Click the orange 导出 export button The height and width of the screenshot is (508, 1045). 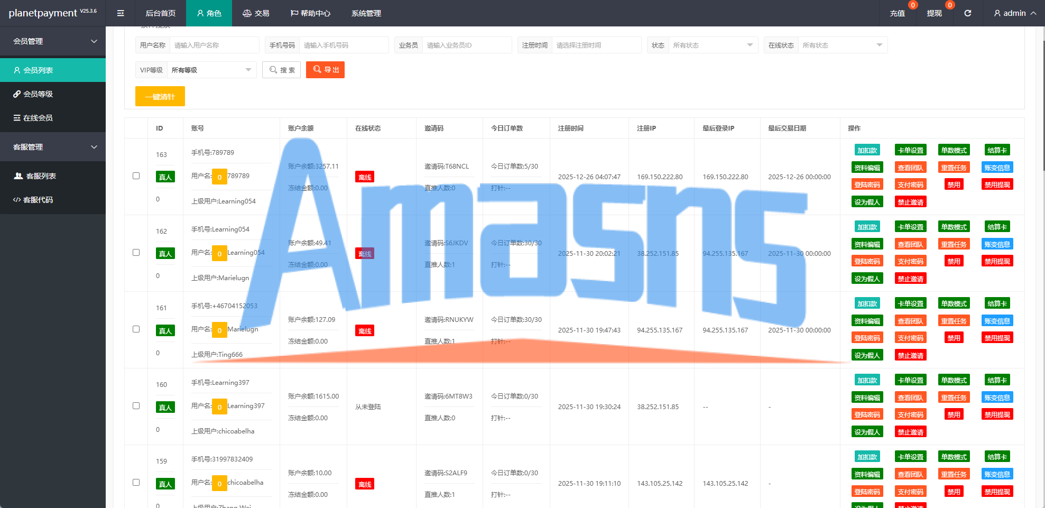(x=325, y=70)
